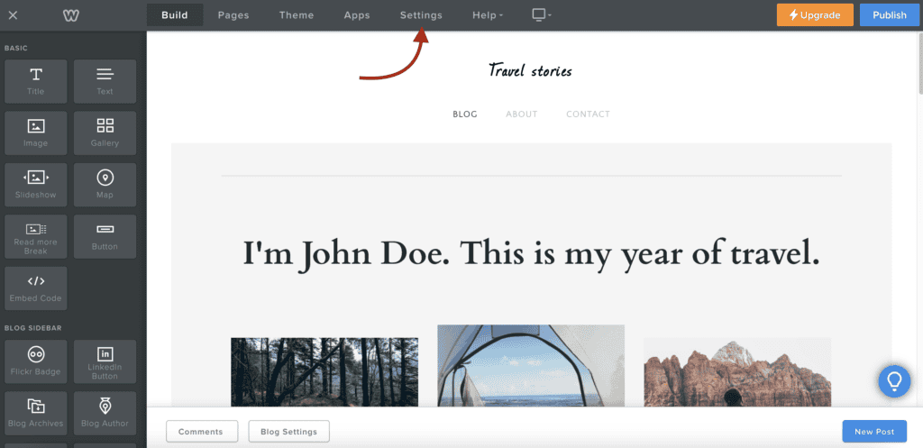Click the Publish button
The image size is (923, 448).
[x=890, y=15]
